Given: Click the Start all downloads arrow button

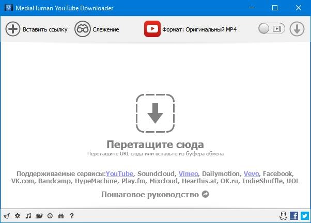Looking at the screenshot, I should coord(297,29).
